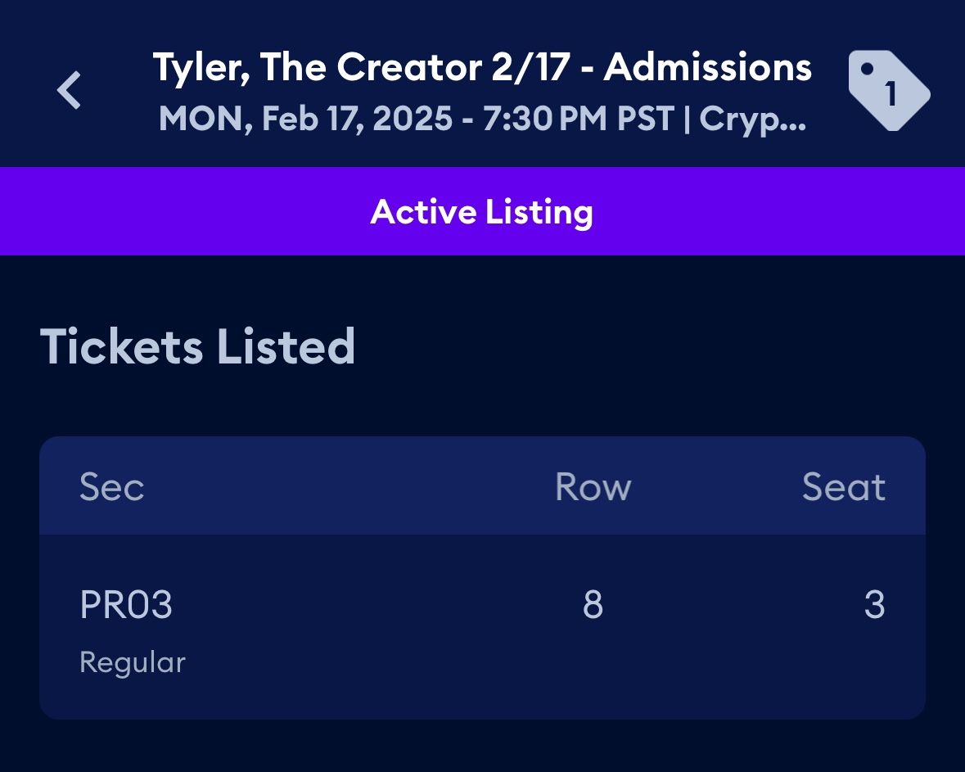Image resolution: width=965 pixels, height=772 pixels.
Task: Tap the 2/17 date in the title
Action: (530, 68)
